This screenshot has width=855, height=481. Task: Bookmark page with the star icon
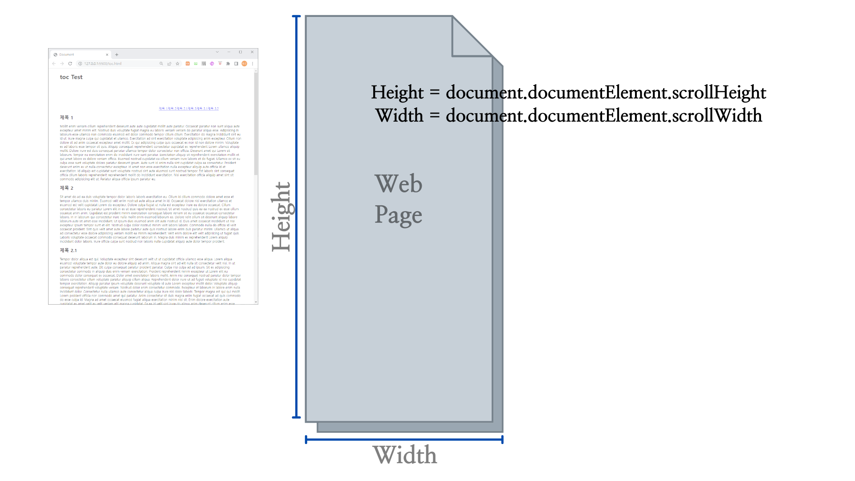[x=177, y=64]
